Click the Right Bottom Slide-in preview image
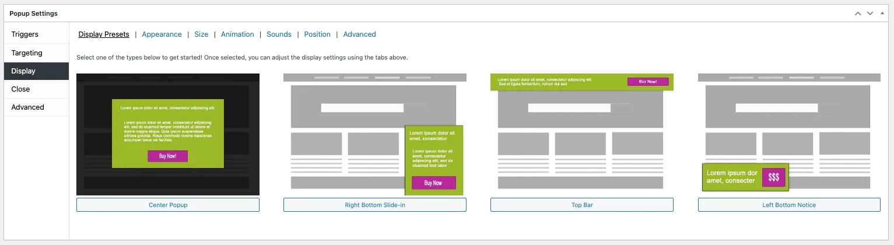This screenshot has width=894, height=245. [375, 134]
